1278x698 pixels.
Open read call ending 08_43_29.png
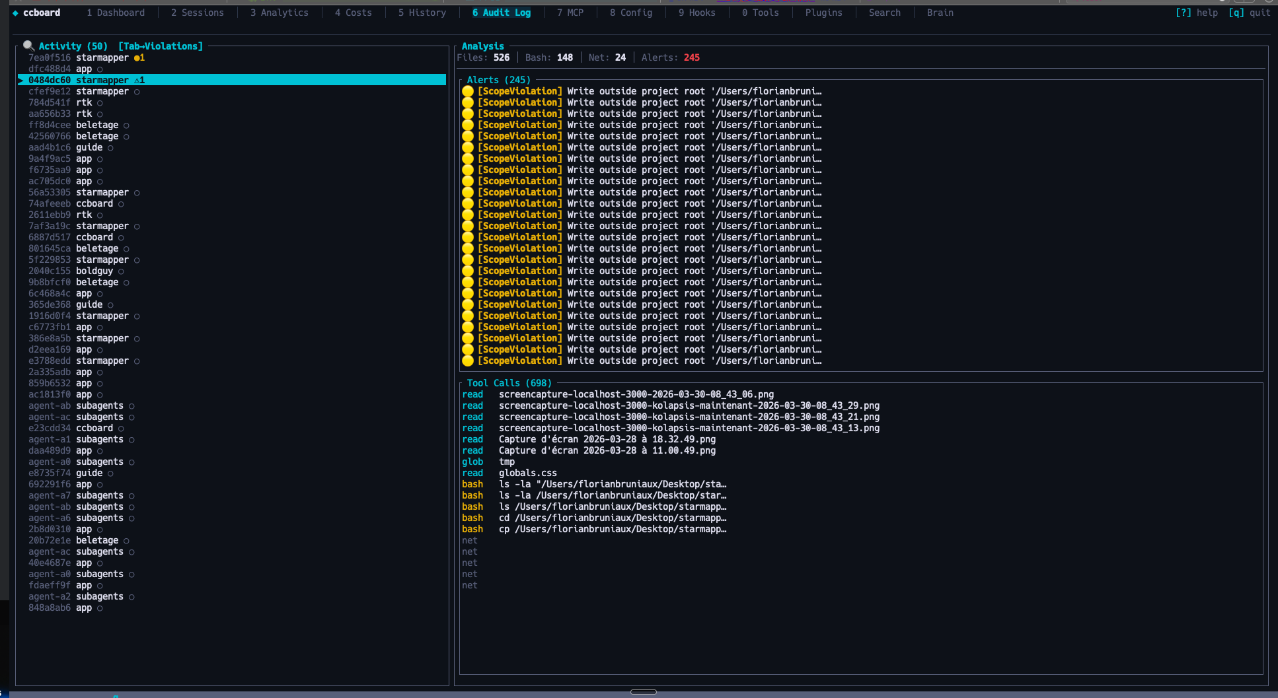click(671, 405)
